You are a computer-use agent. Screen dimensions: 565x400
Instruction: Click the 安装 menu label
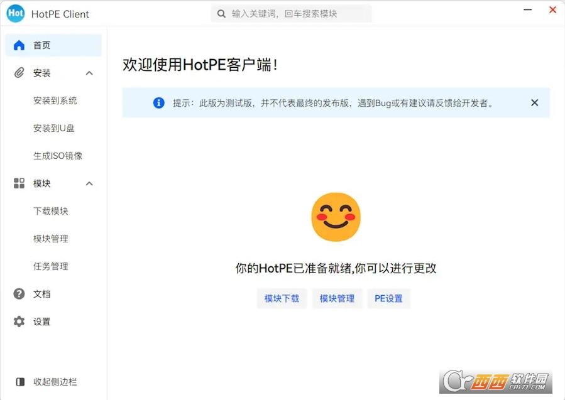pyautogui.click(x=42, y=73)
